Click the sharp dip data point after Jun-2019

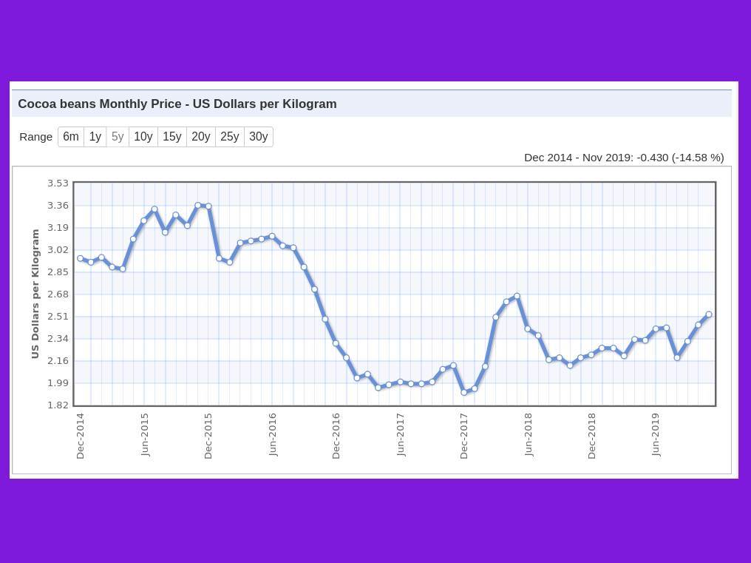pos(677,357)
